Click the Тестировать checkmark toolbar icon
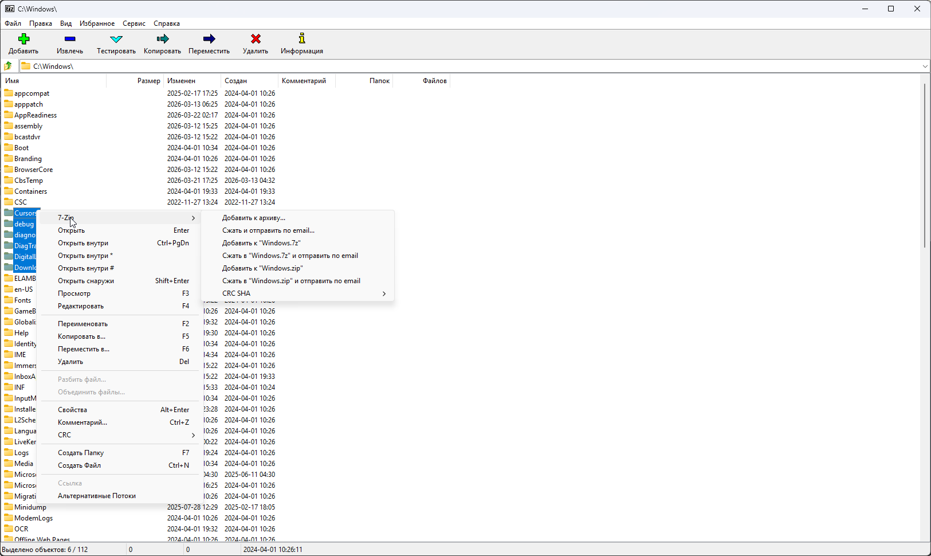This screenshot has width=931, height=556. 116,39
